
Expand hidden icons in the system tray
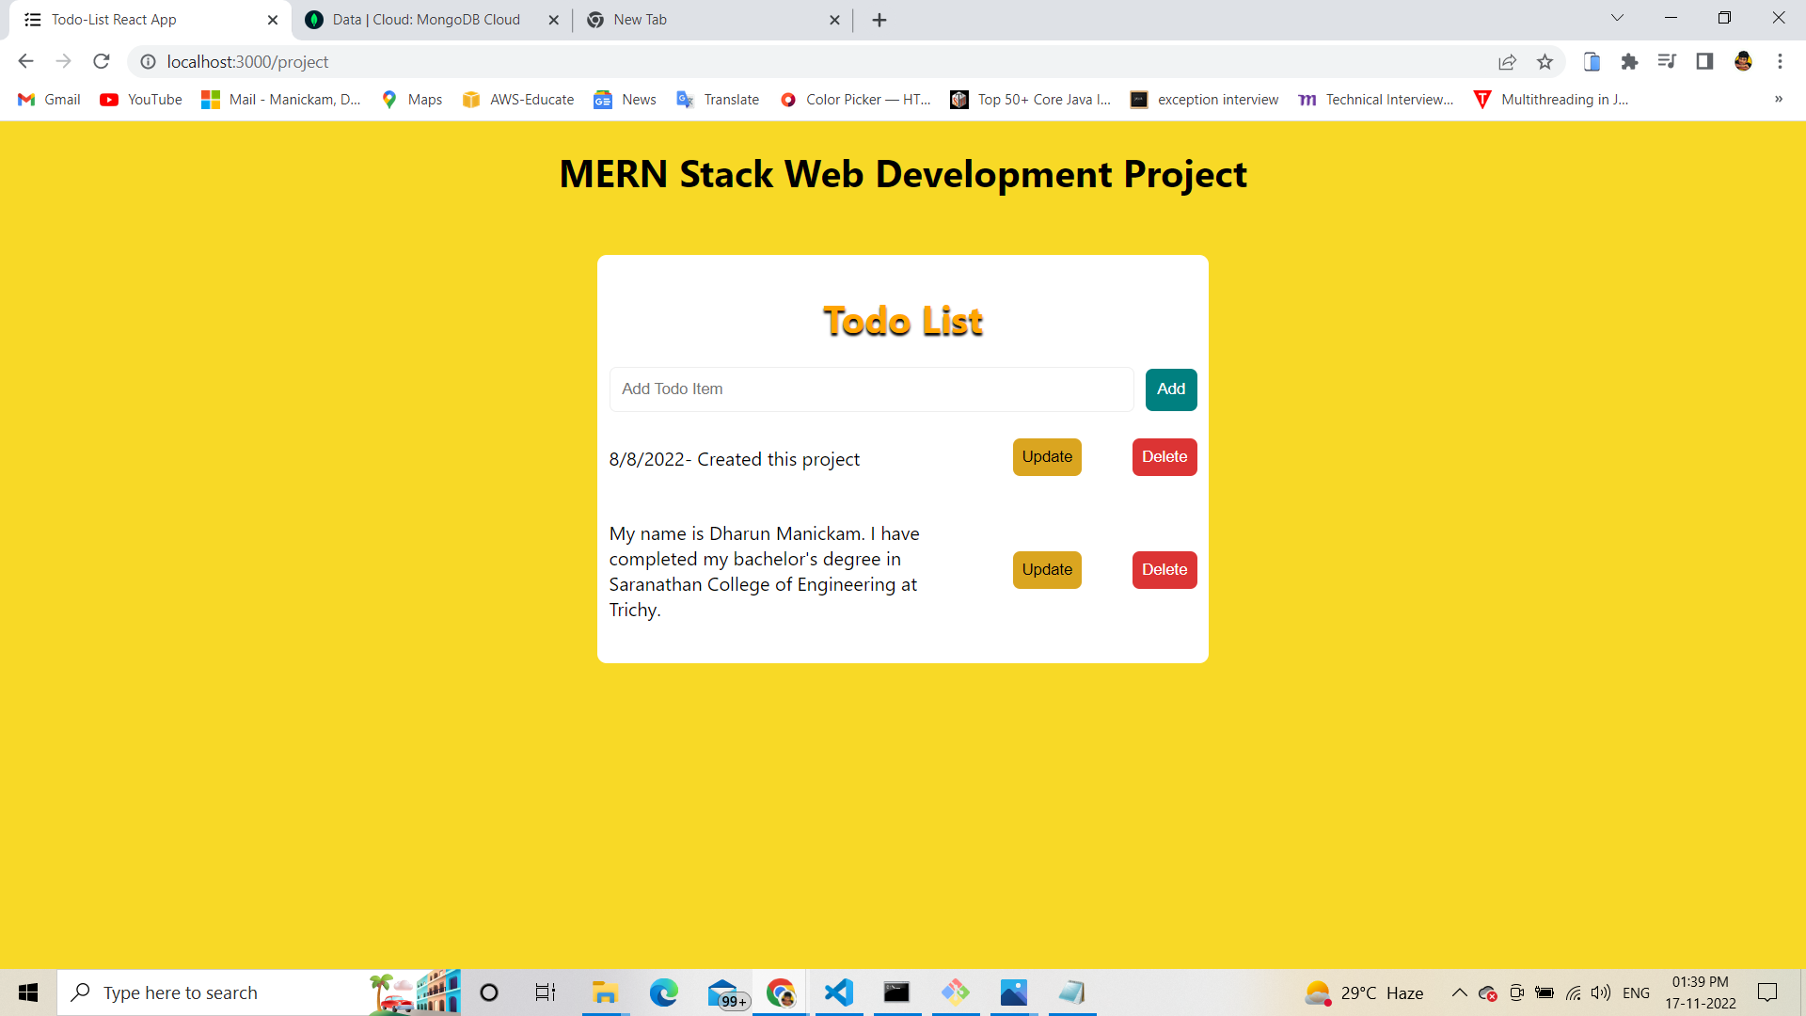click(x=1459, y=992)
